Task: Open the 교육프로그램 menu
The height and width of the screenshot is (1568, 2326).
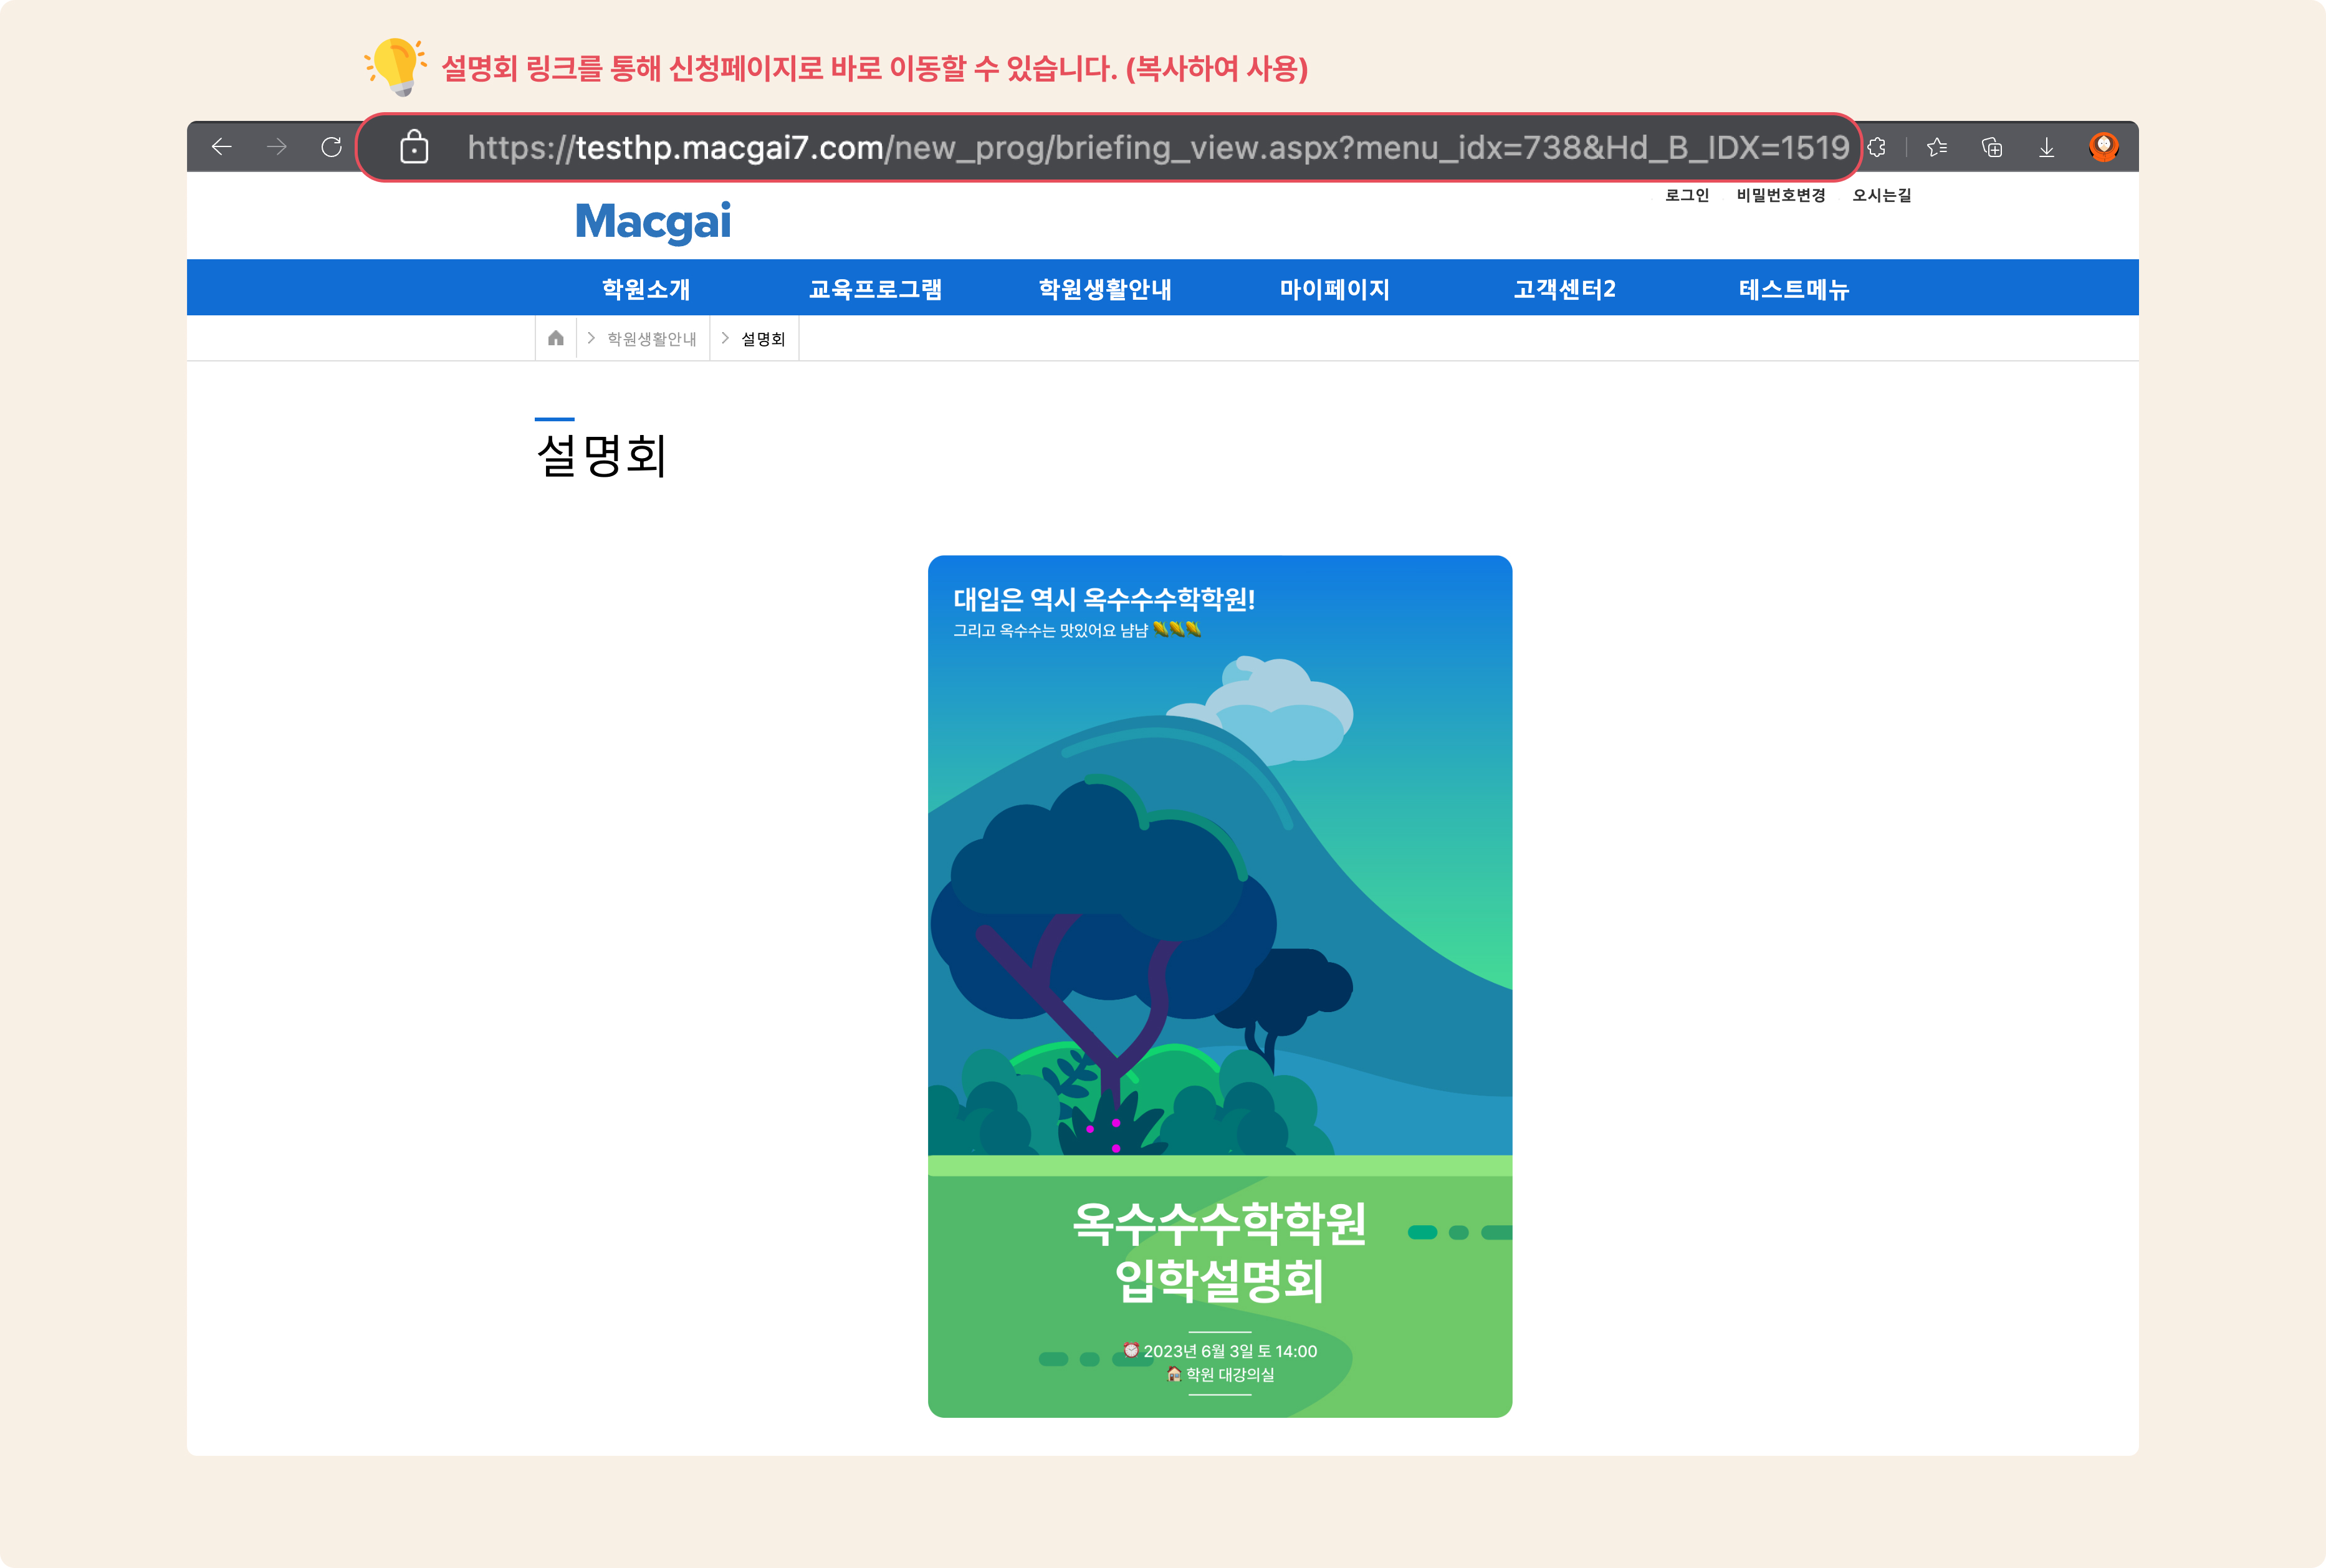Action: 876,289
